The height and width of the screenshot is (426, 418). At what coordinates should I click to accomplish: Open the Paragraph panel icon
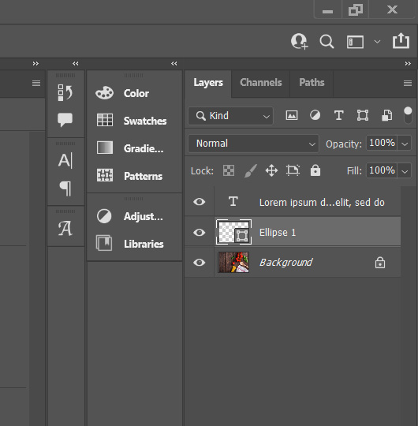65,189
